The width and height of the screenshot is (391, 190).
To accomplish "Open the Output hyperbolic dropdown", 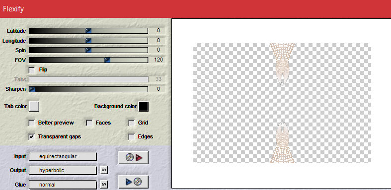I will coord(63,170).
